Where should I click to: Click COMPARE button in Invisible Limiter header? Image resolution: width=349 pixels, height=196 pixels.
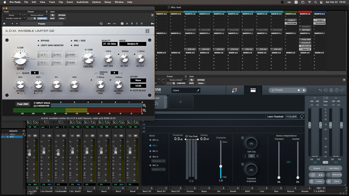point(42,19)
